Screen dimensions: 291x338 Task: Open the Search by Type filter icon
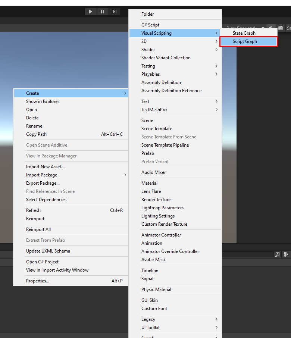(286, 254)
